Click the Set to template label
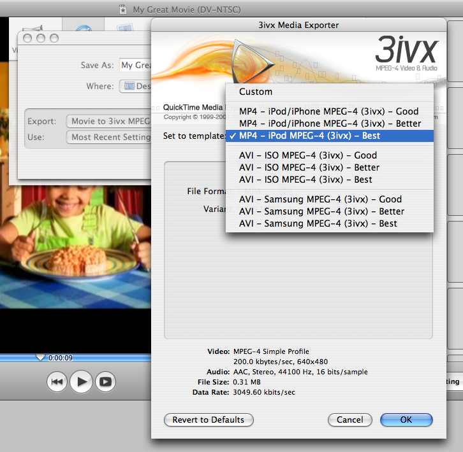This screenshot has height=452, width=463. pos(195,136)
